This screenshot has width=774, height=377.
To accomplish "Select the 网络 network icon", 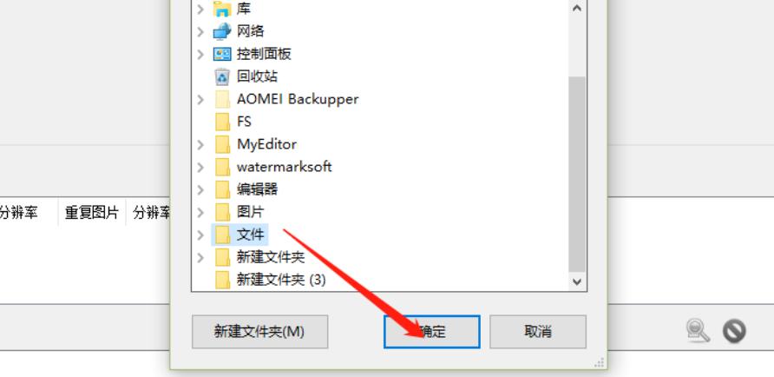I will [223, 31].
